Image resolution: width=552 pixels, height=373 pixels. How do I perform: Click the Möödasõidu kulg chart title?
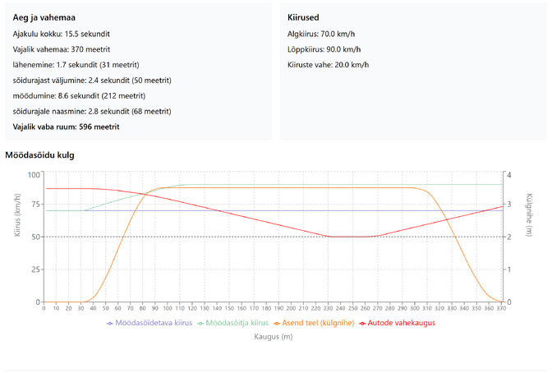click(x=39, y=154)
